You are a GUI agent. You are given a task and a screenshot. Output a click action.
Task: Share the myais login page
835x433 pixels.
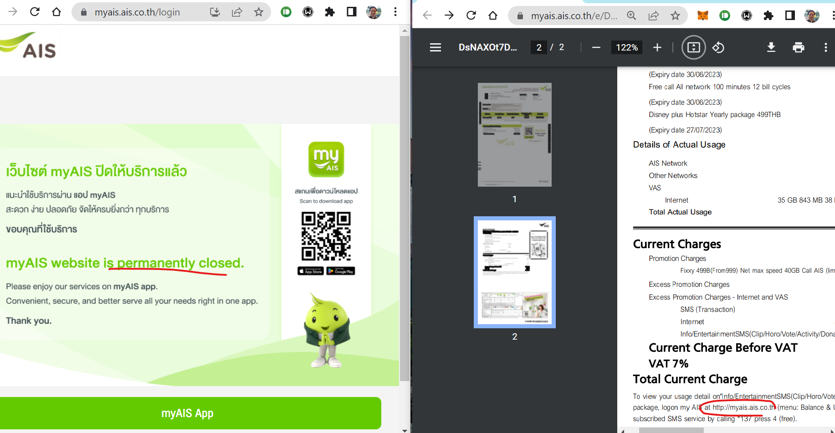pos(237,12)
